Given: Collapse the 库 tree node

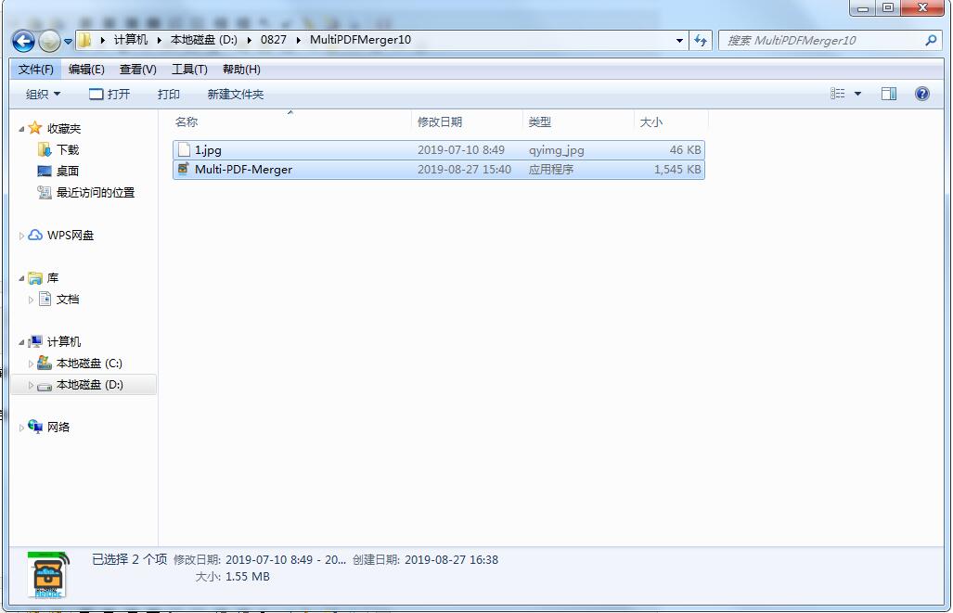Looking at the screenshot, I should [x=22, y=278].
